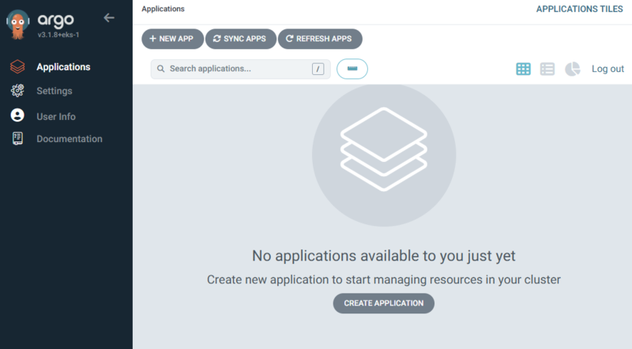
Task: Open Documentation in the sidebar
Action: click(70, 139)
